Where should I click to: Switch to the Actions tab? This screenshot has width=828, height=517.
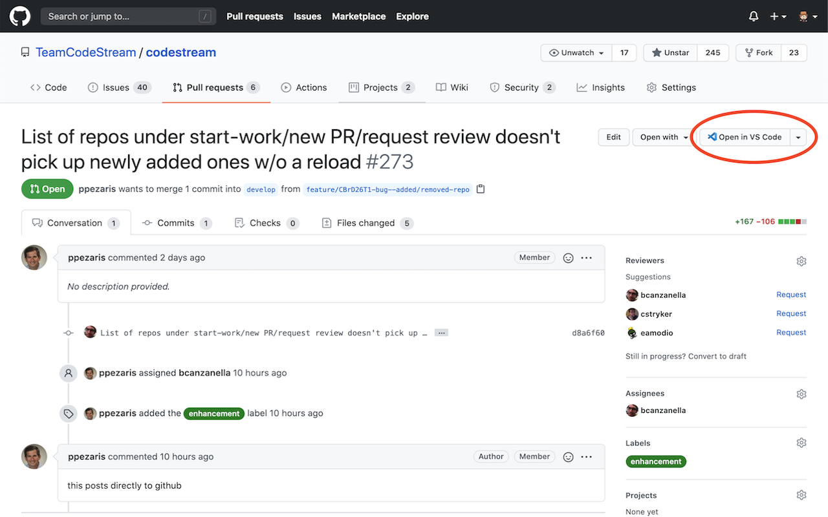(x=304, y=87)
